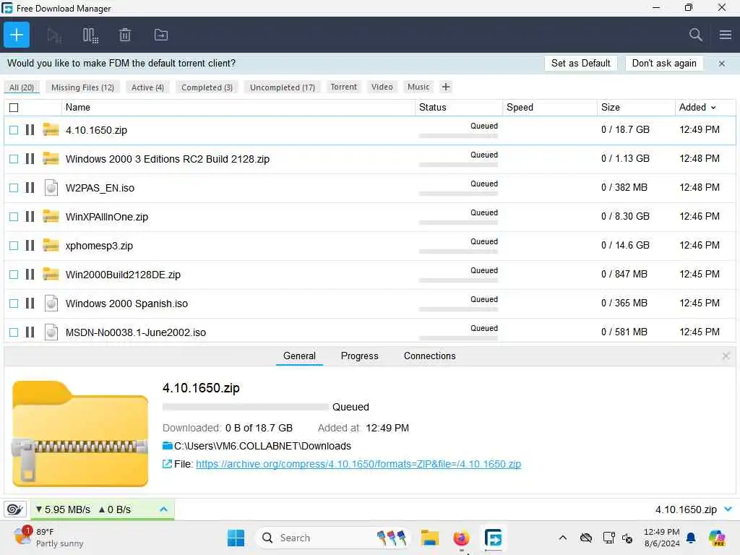Add a new tag filter with plus
The image size is (740, 555).
(x=445, y=87)
